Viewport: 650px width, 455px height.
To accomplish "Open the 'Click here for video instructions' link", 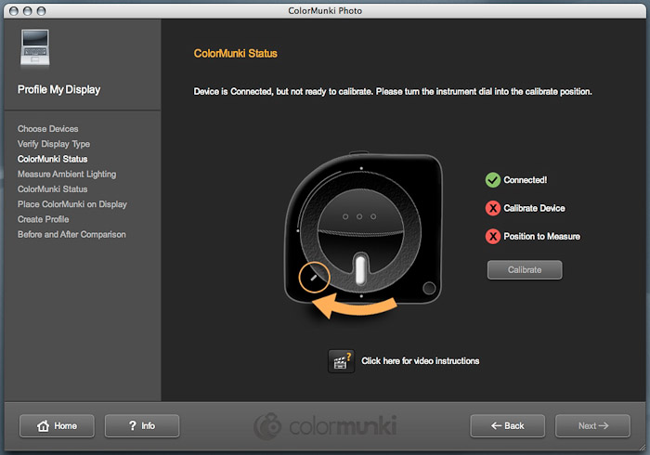I will pyautogui.click(x=420, y=361).
